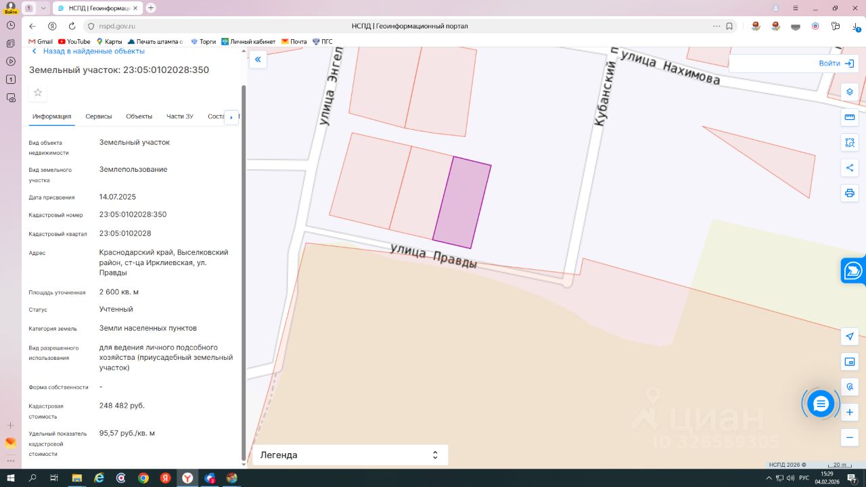Click the map rotation compass button

point(850,387)
